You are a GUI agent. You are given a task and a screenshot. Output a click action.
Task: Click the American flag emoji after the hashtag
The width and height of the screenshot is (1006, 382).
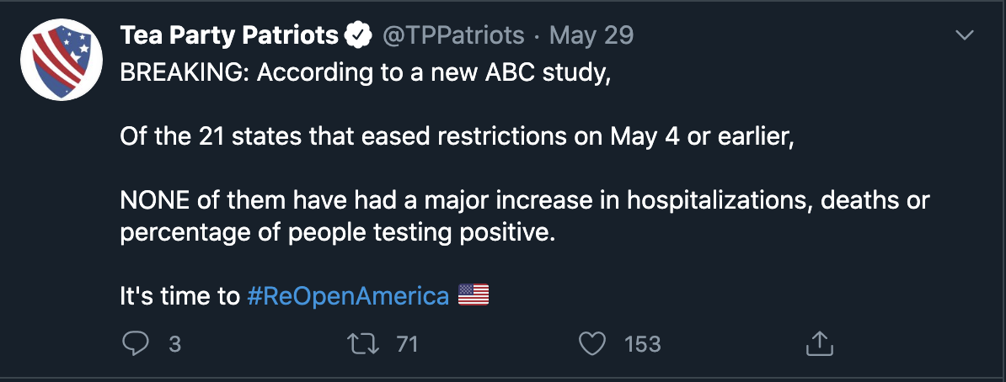pyautogui.click(x=474, y=295)
